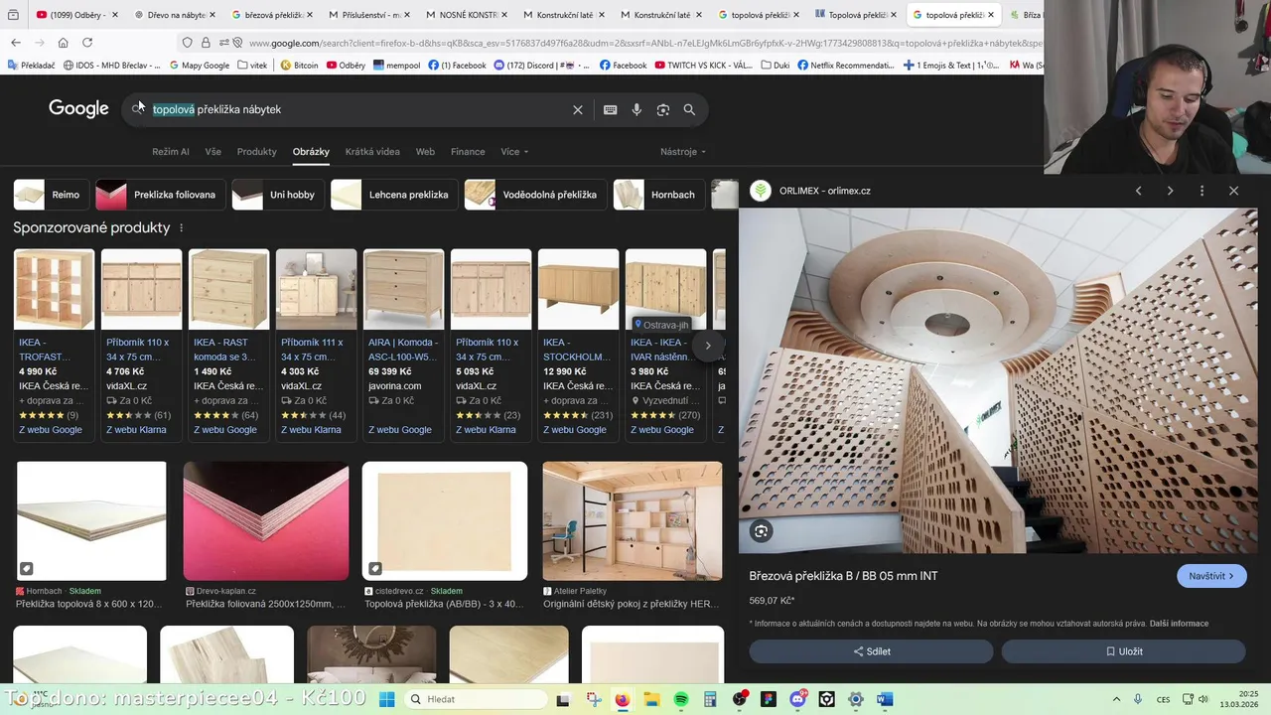Open three-dot info next to Sponzorované produkty
Viewport: 1271px width, 715px height.
[181, 227]
